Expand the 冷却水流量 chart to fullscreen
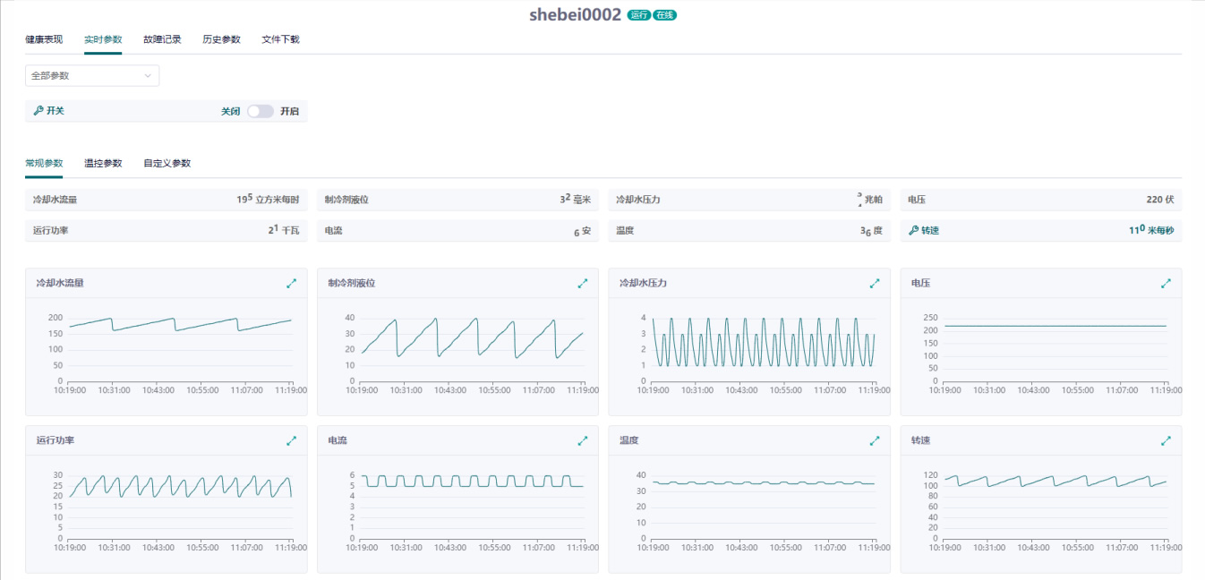1205x580 pixels. click(291, 283)
